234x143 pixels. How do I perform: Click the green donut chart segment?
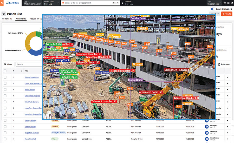pos(39,34)
